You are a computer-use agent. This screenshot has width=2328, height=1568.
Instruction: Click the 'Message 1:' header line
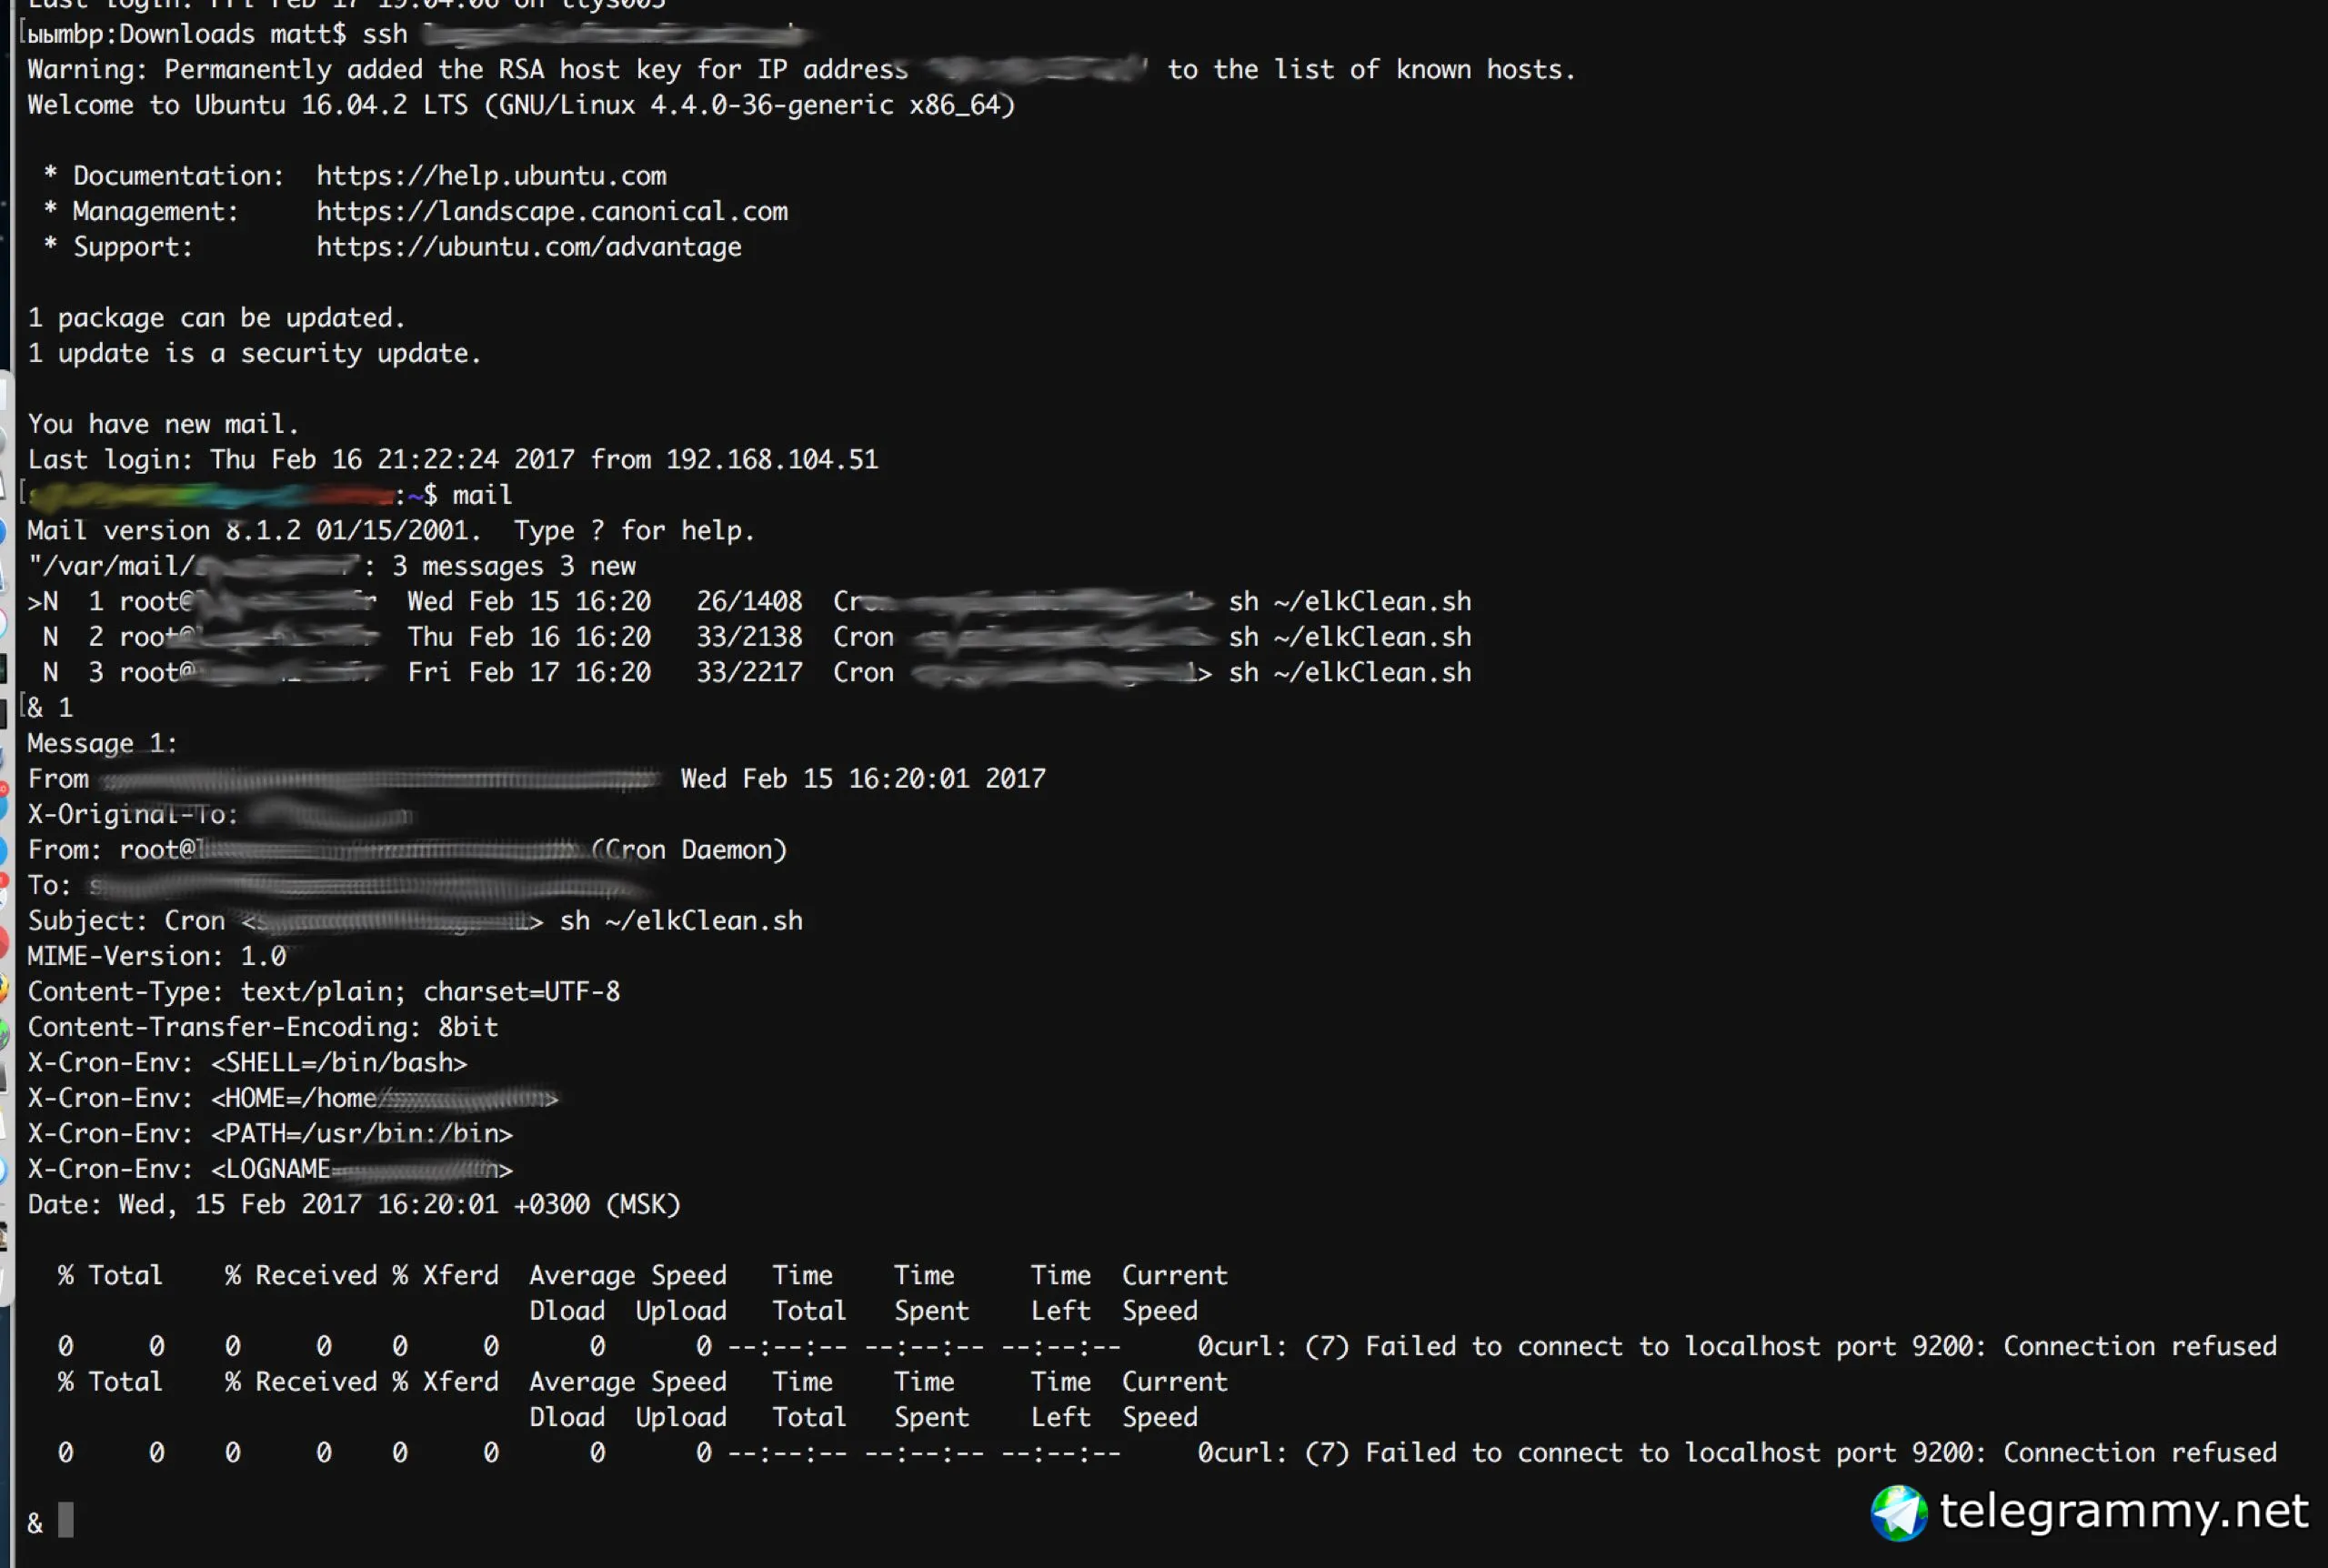[x=102, y=743]
